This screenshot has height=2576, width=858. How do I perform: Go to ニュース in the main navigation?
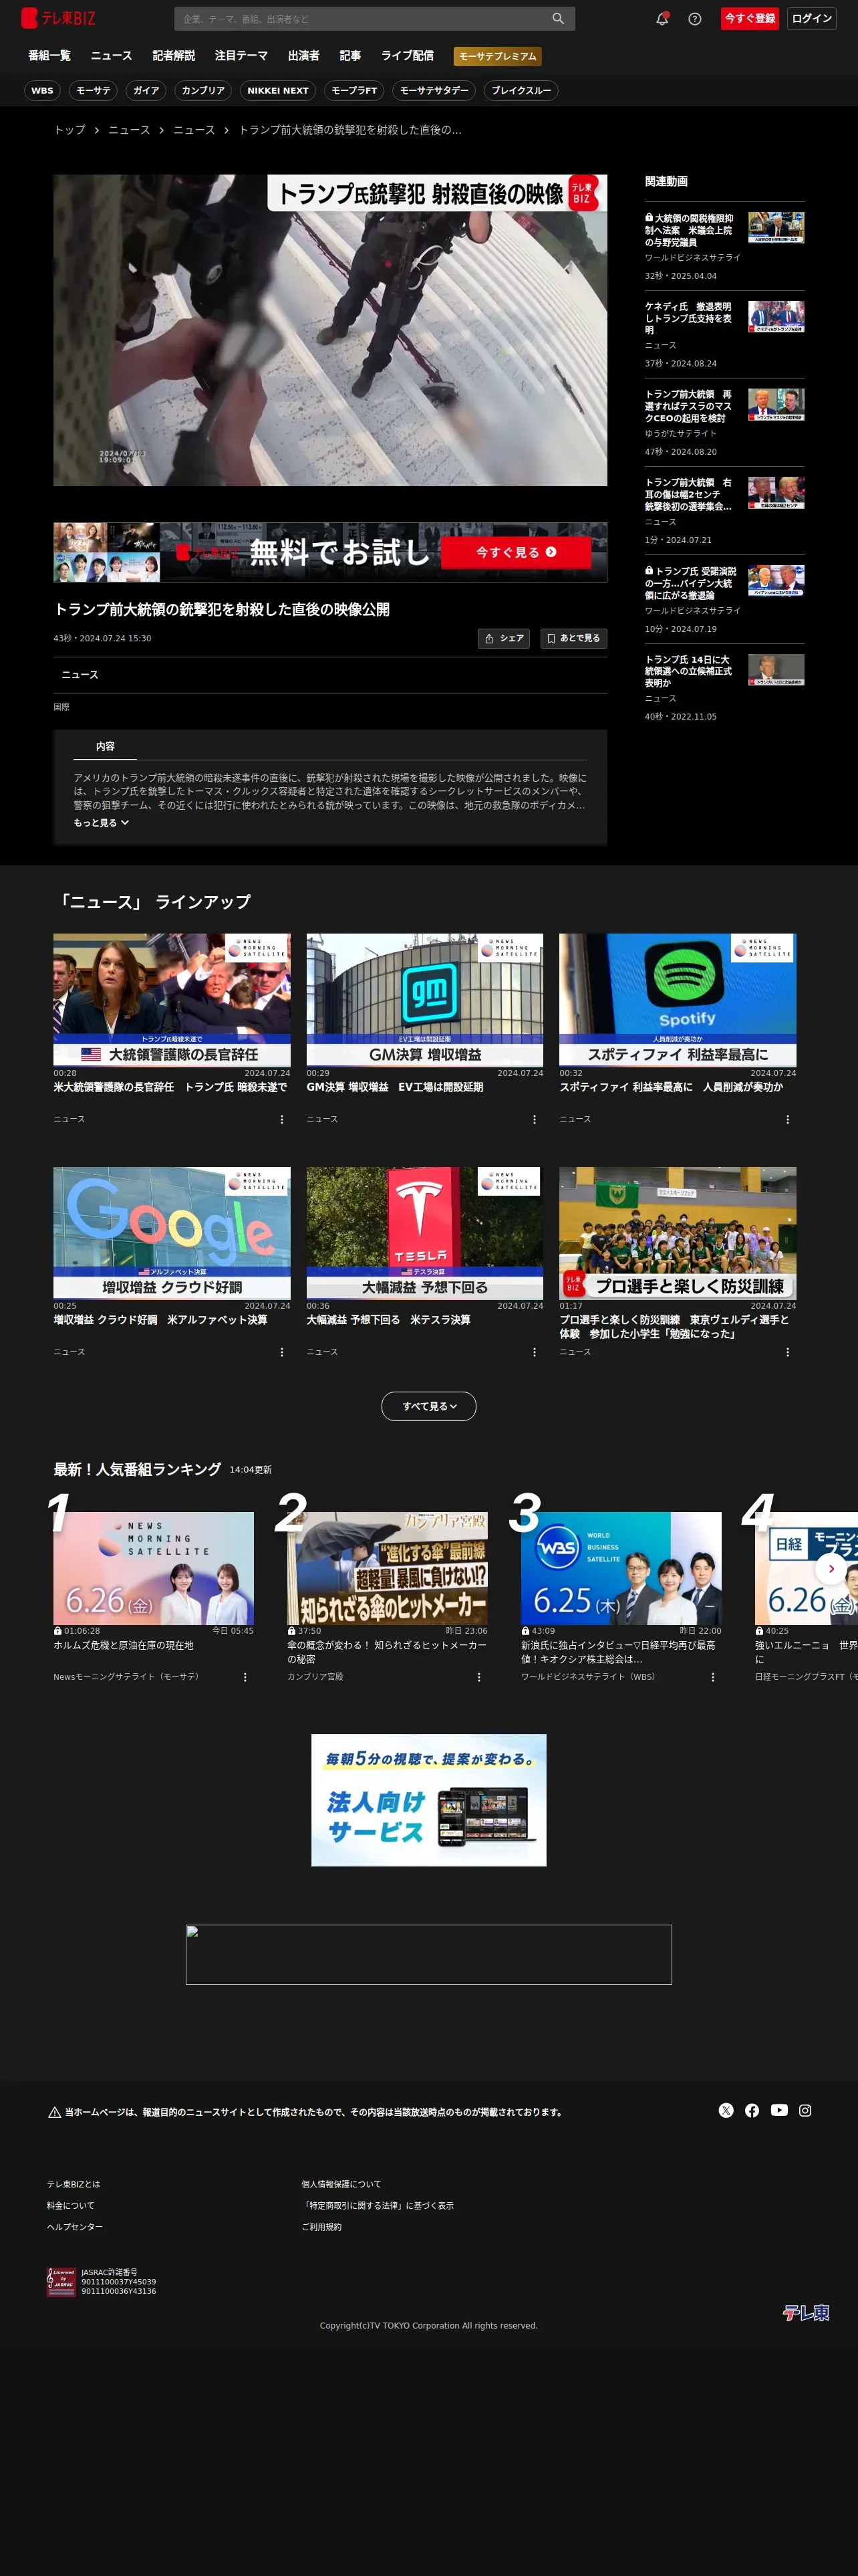click(111, 56)
